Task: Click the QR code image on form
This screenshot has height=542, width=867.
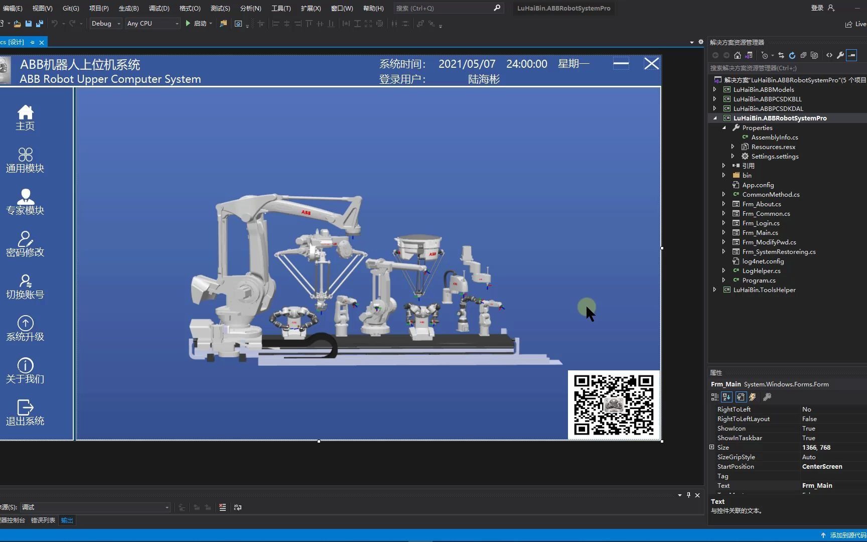Action: (614, 404)
